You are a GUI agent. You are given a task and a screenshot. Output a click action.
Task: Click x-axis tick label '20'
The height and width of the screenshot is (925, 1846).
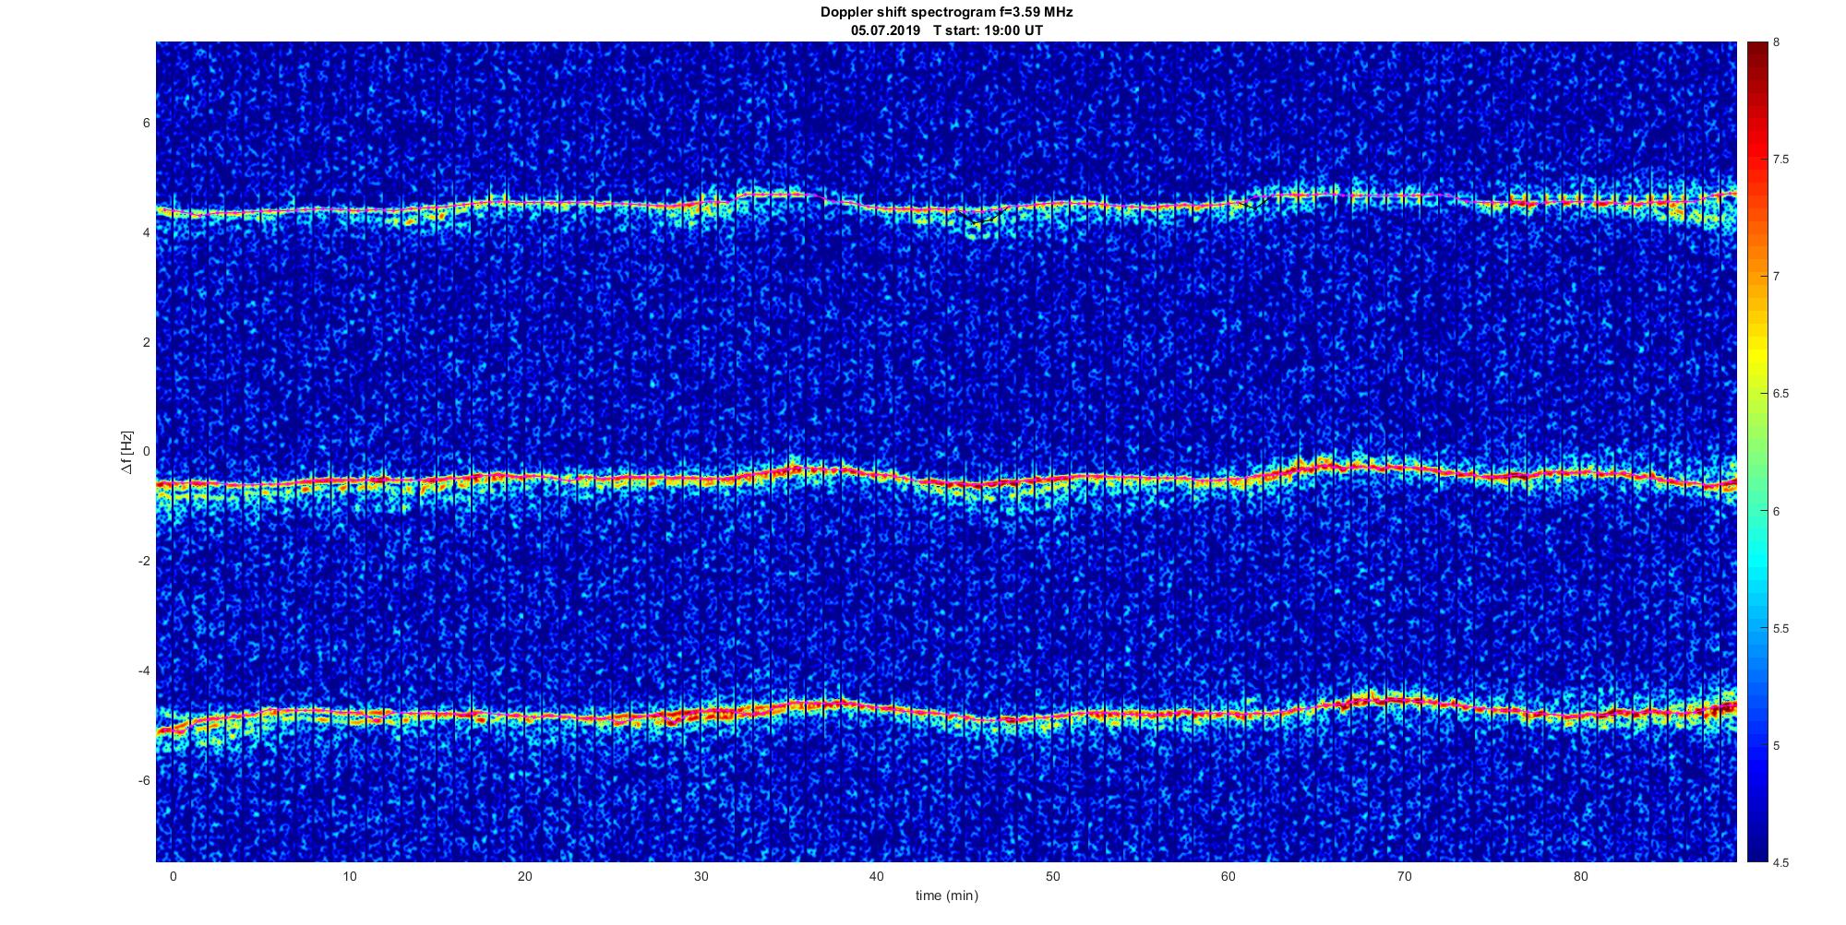(524, 877)
